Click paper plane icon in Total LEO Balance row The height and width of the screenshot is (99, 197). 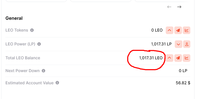(178, 58)
